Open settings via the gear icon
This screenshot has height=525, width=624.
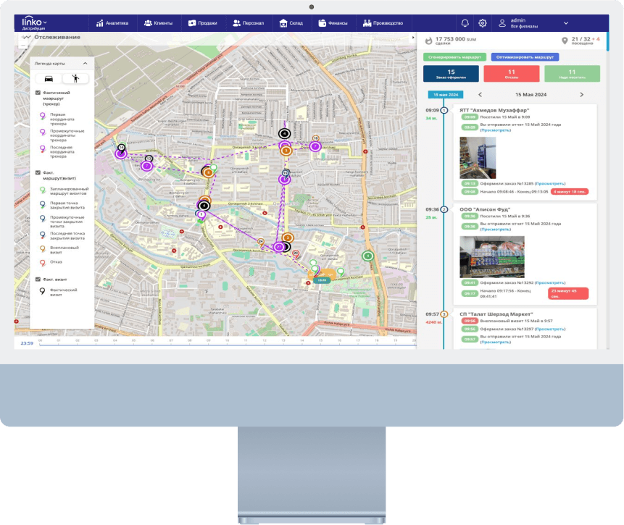point(483,23)
